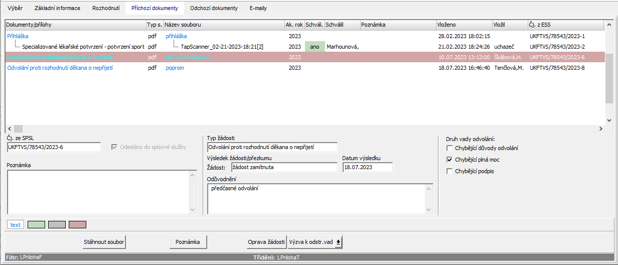Click the green color legend swatch
The height and width of the screenshot is (265, 618).
[x=36, y=224]
